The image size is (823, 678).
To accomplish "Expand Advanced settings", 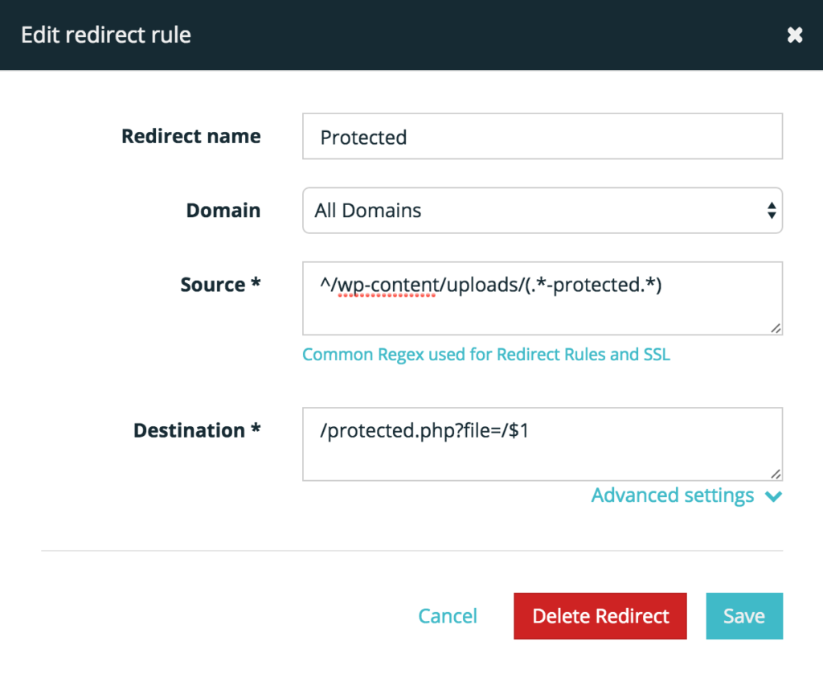I will pos(672,495).
